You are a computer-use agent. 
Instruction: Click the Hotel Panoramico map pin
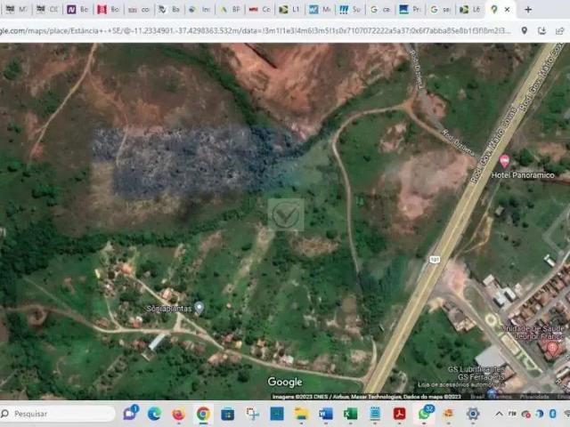504,161
